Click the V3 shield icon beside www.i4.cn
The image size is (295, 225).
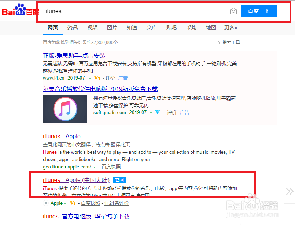[x=96, y=78]
